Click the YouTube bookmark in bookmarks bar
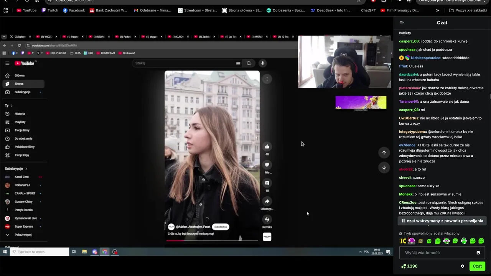491x276 pixels. click(x=26, y=10)
